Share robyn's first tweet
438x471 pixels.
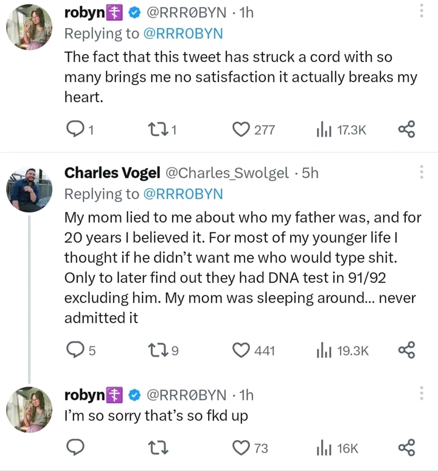coord(406,129)
